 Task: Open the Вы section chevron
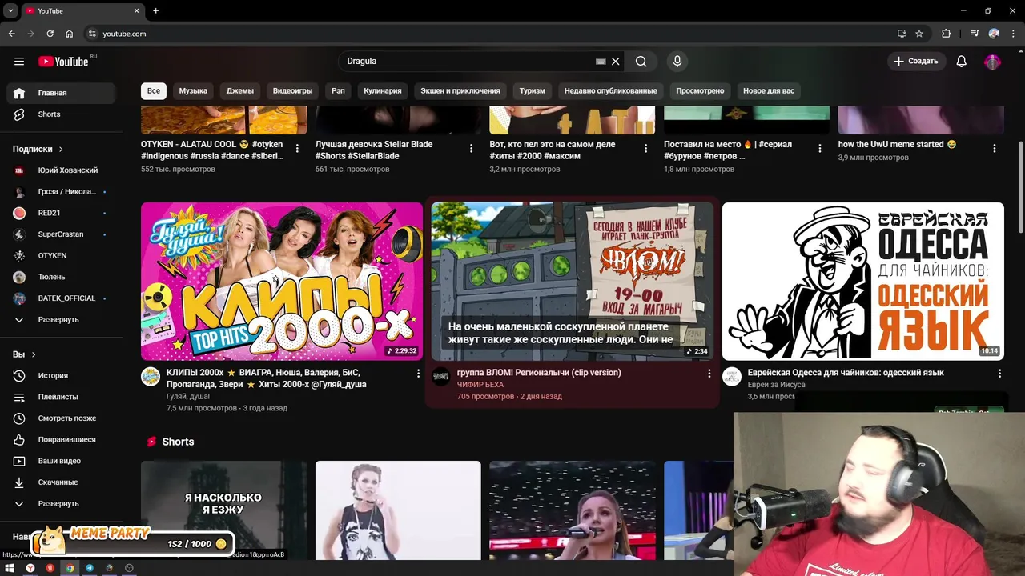click(x=34, y=354)
